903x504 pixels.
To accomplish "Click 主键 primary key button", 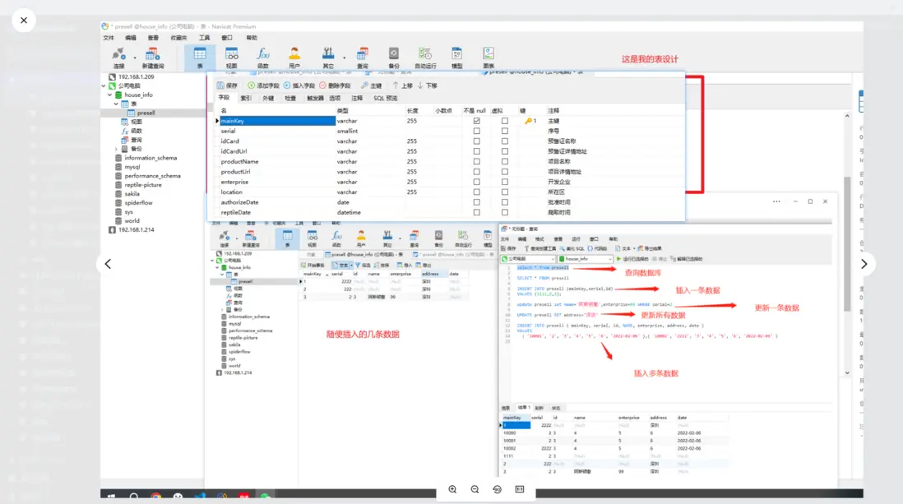I will pos(372,86).
